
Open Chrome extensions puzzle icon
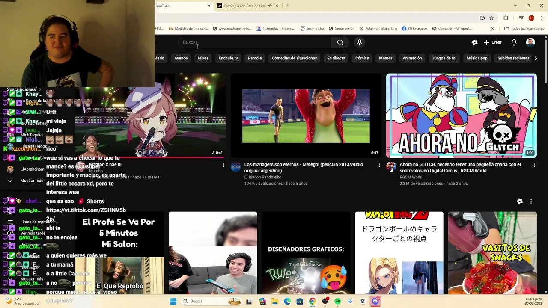[x=506, y=18]
